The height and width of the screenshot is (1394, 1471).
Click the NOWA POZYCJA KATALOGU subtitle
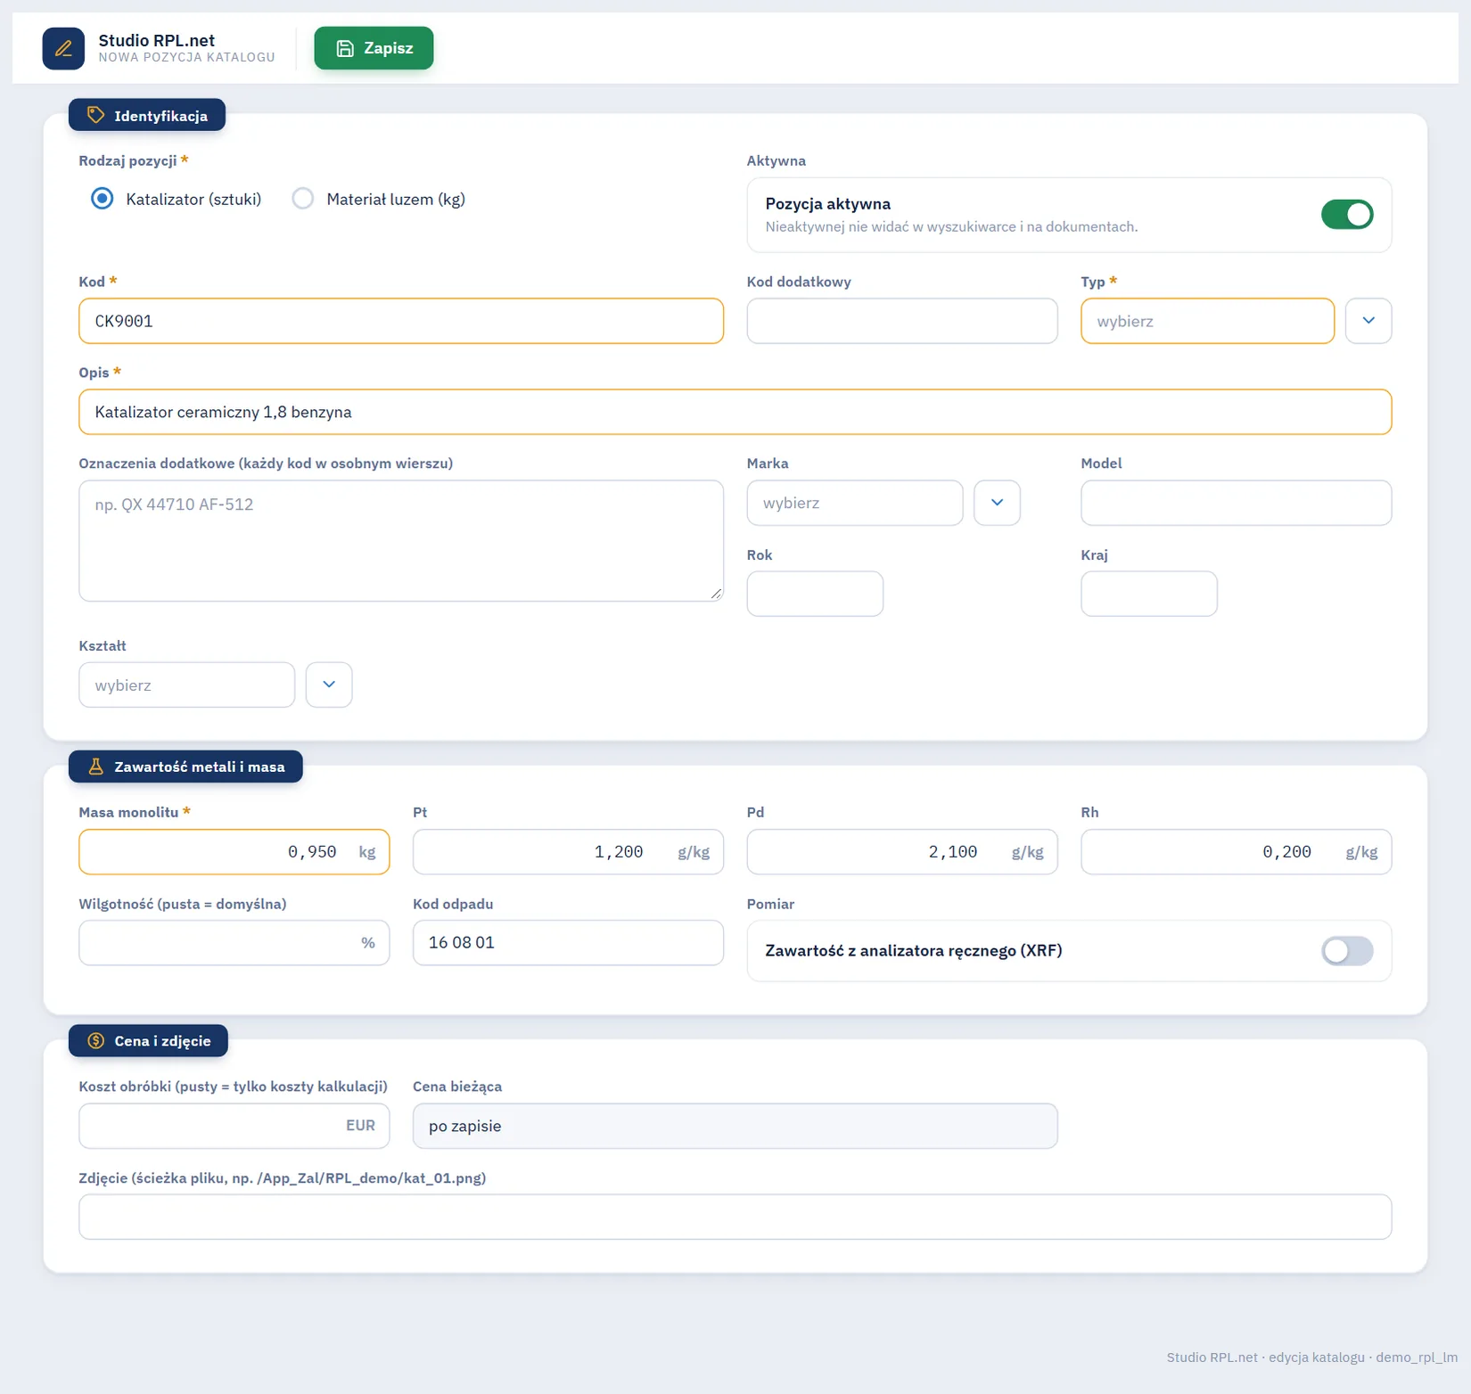pyautogui.click(x=186, y=57)
